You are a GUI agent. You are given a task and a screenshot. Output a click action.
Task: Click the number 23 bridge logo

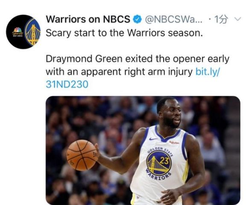(x=159, y=163)
